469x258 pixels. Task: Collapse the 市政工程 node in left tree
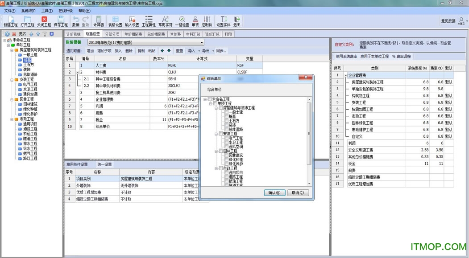pos(12,119)
